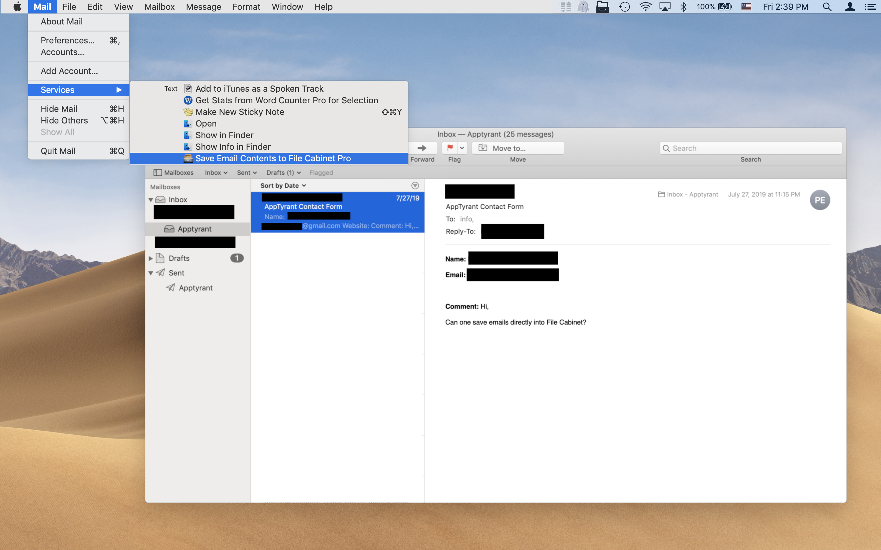Open the Wi-Fi status menu

click(x=645, y=6)
